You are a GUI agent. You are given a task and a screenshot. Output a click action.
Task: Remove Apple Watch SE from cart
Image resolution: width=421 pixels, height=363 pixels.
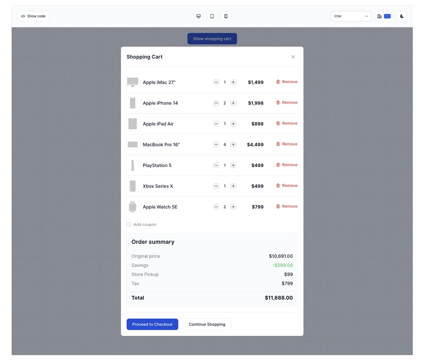(x=287, y=206)
